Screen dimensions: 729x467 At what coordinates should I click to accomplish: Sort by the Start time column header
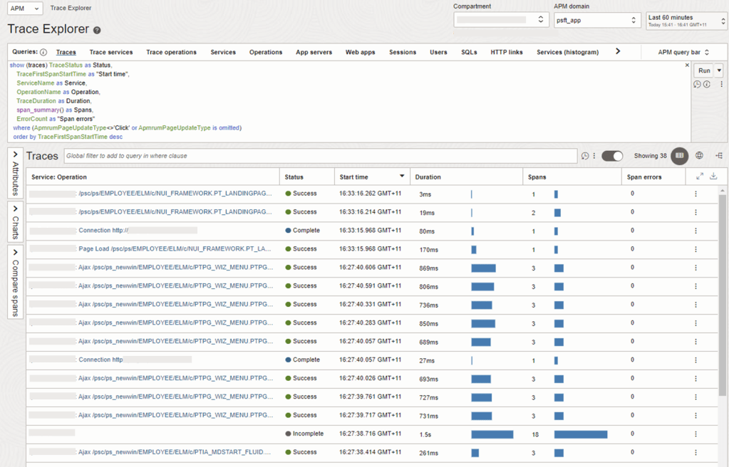click(x=353, y=177)
